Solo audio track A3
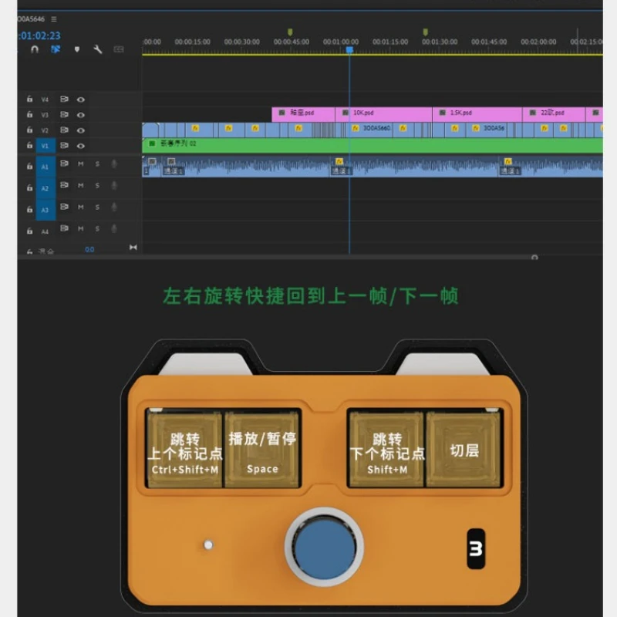Screen dimensions: 617x617 pyautogui.click(x=97, y=207)
